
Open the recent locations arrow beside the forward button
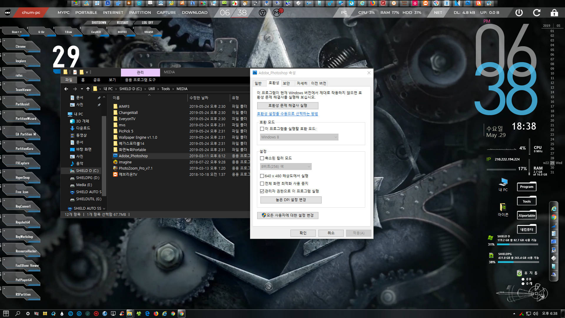[82, 89]
